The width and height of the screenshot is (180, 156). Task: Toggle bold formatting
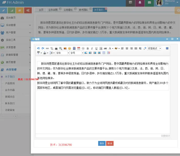[x=88, y=49]
